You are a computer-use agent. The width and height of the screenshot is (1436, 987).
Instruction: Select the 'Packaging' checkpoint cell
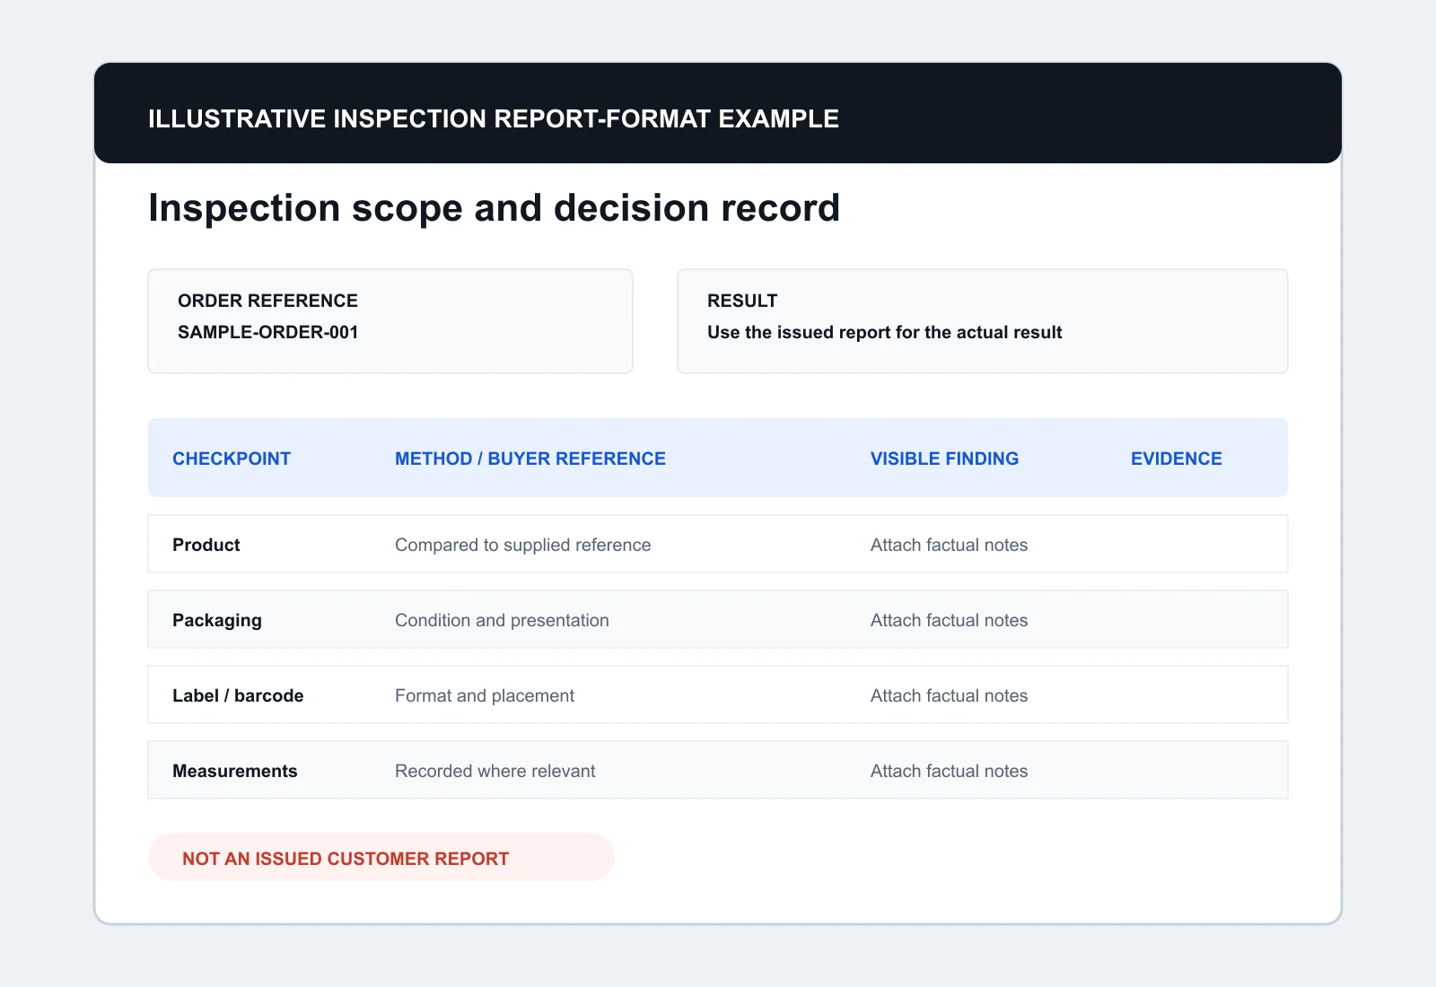[217, 620]
